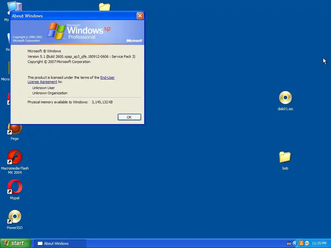This screenshot has height=248, width=331.
Task: Select the Macromedia Flash MX 2004 shortcut
Action: [x=15, y=162]
